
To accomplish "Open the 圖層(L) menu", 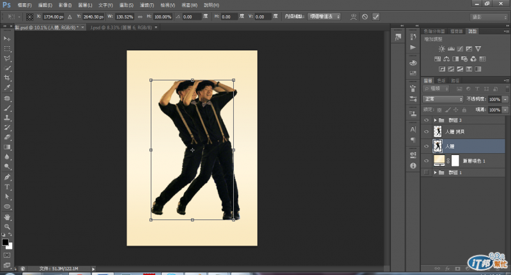I will coord(84,4).
